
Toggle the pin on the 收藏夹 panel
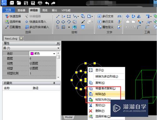click(x=54, y=83)
